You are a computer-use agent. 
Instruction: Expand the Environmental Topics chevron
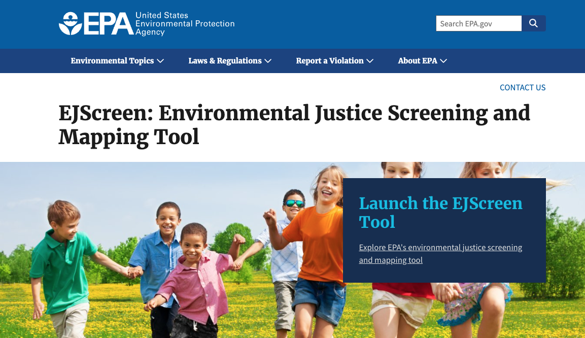click(x=160, y=61)
